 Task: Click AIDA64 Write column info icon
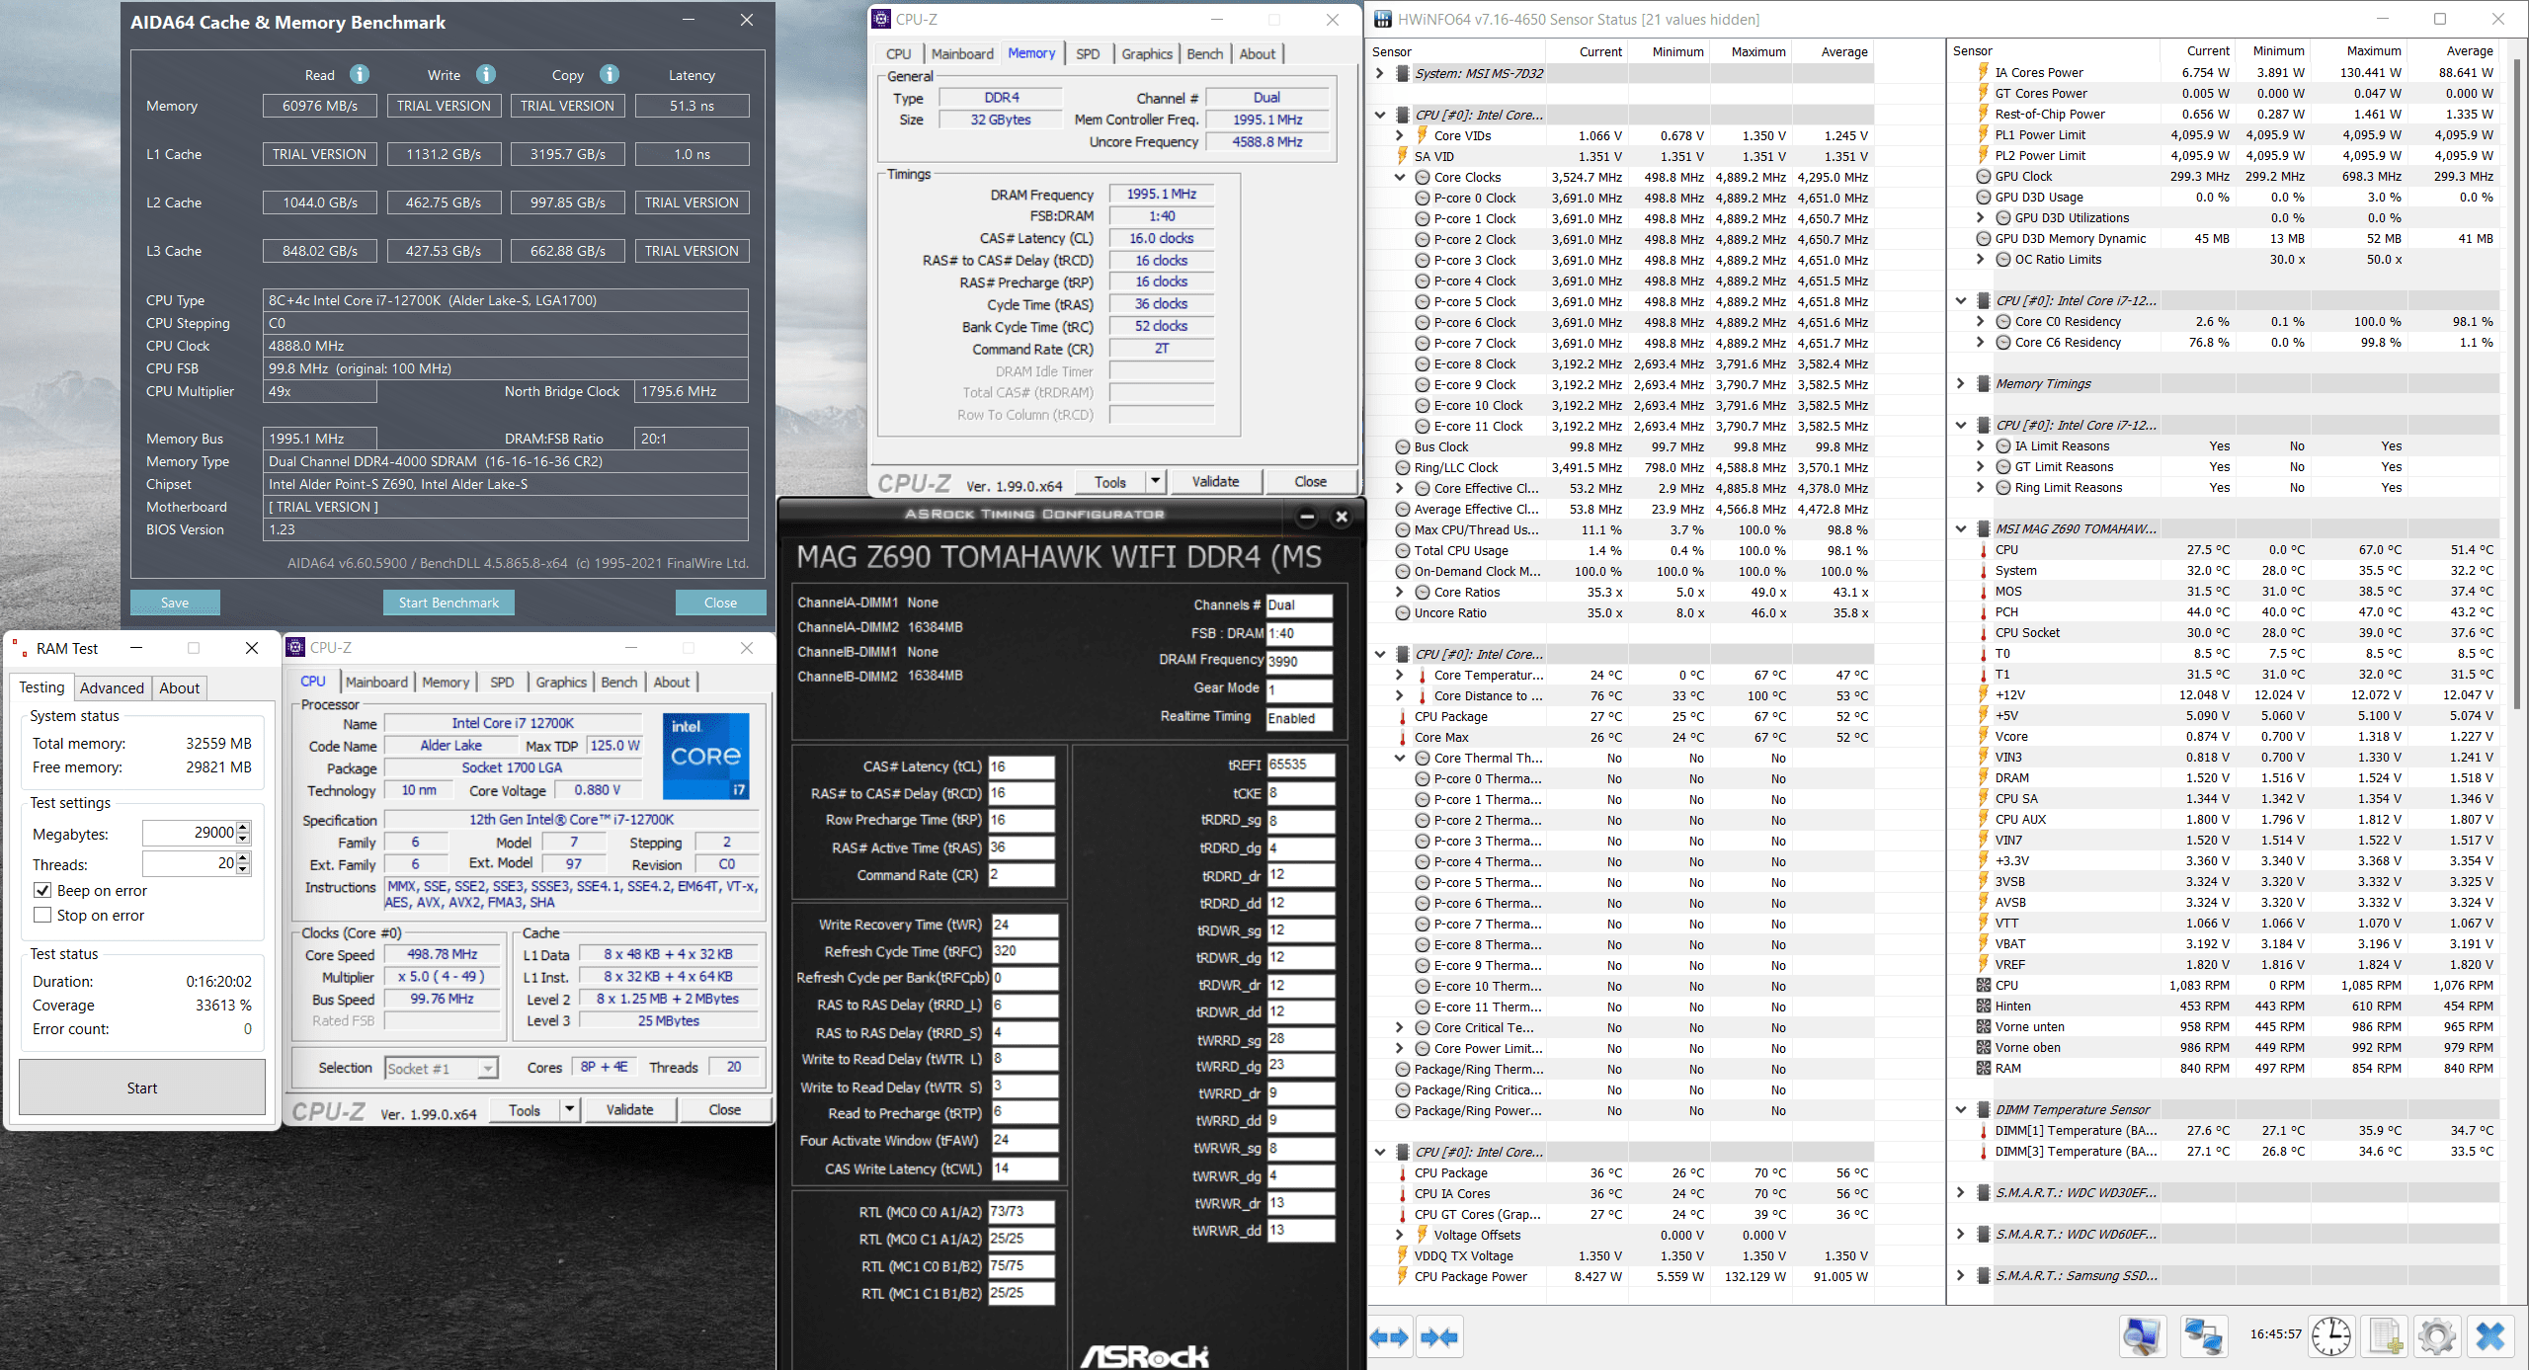485,74
